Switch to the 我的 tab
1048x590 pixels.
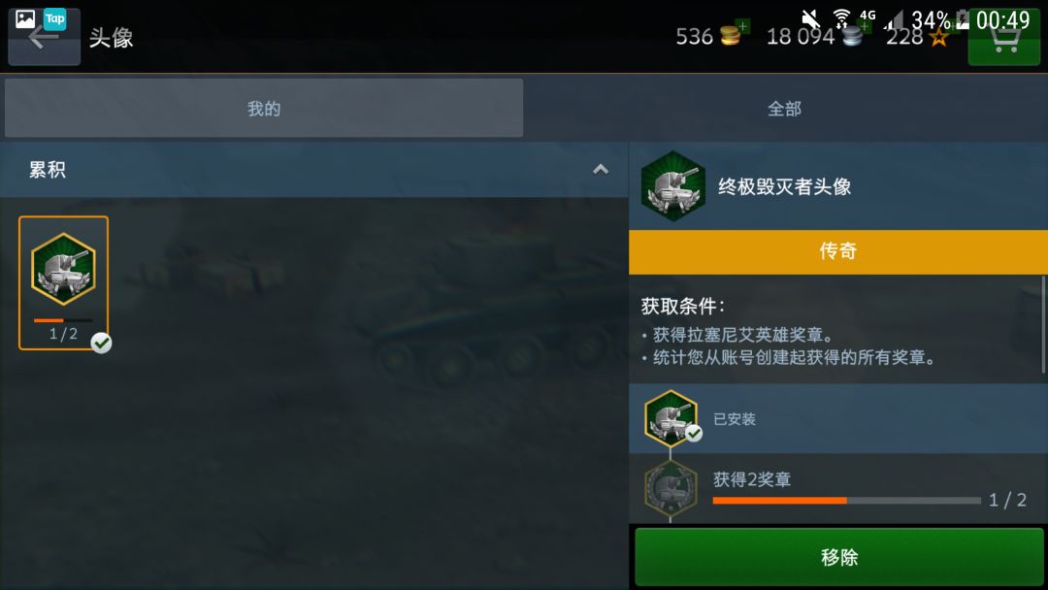click(264, 109)
